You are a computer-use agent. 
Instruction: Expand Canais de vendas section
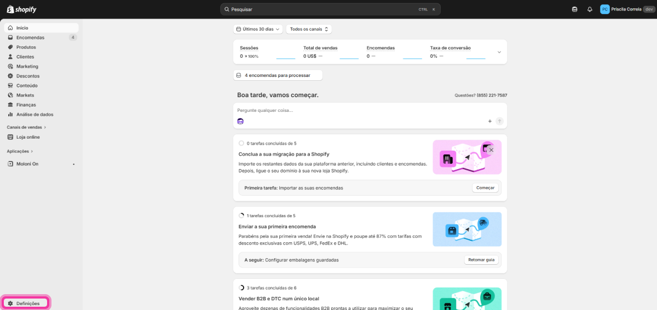click(26, 127)
